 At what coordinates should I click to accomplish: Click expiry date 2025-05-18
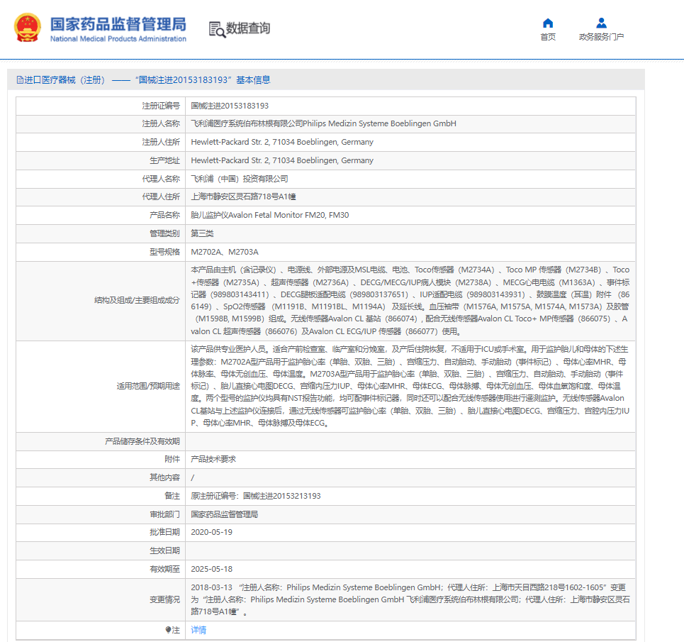click(211, 569)
